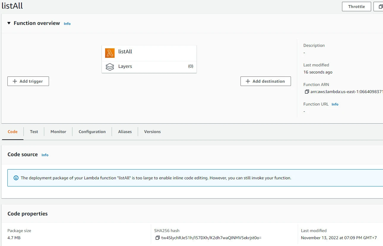Collapse the Function overview section
This screenshot has width=383, height=246.
tap(9, 23)
